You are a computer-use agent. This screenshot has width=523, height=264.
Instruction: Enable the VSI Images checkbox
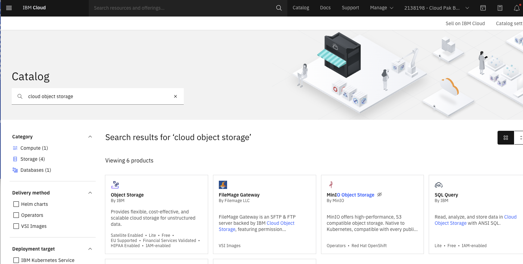click(16, 226)
